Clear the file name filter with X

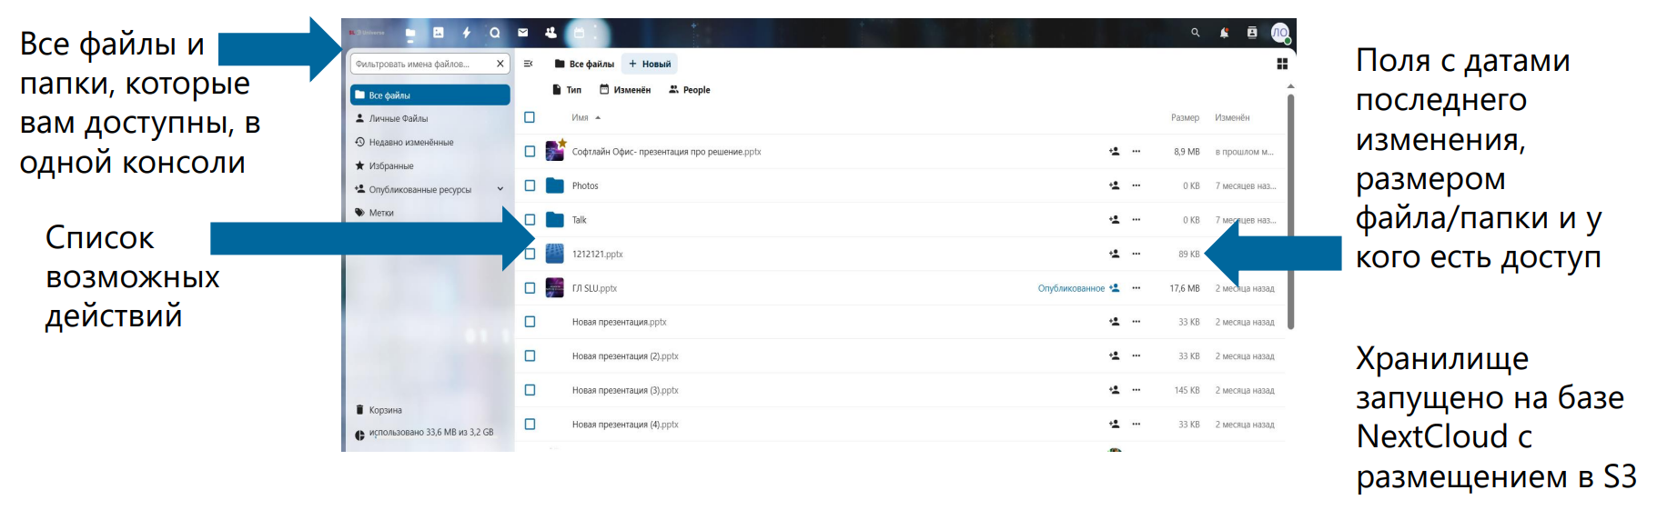(x=500, y=64)
